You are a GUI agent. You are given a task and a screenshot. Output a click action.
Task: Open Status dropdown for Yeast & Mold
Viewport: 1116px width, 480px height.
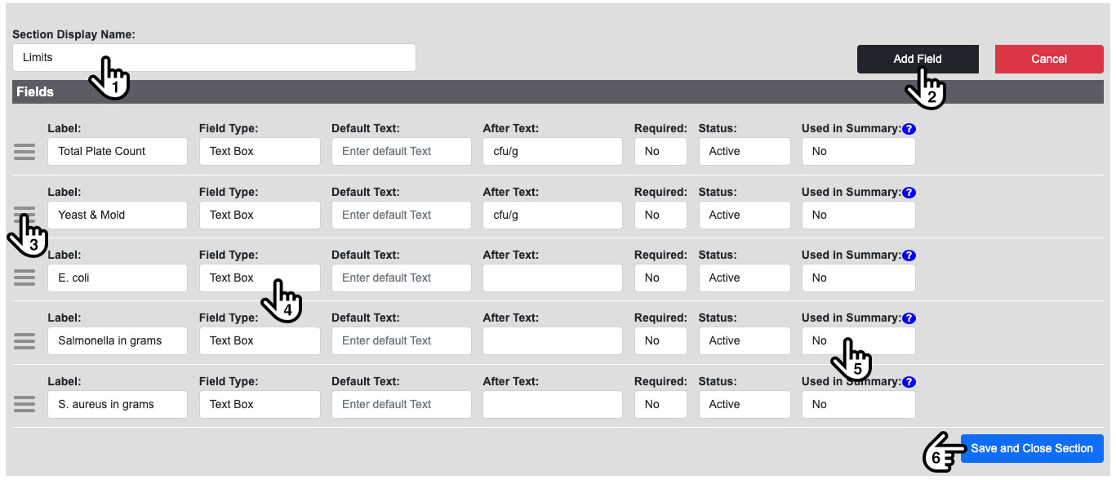pyautogui.click(x=744, y=215)
